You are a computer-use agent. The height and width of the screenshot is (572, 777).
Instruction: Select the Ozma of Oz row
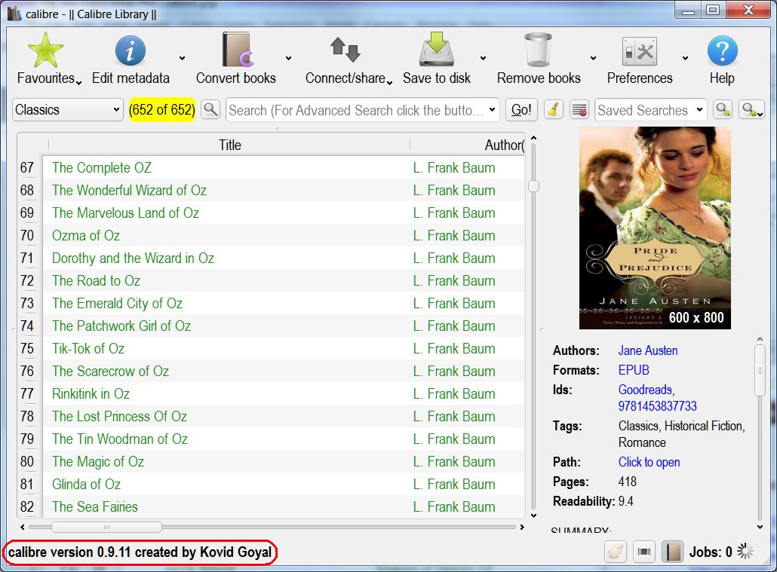coord(284,235)
